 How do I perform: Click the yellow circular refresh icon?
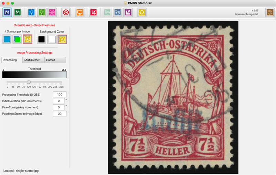click(142, 12)
